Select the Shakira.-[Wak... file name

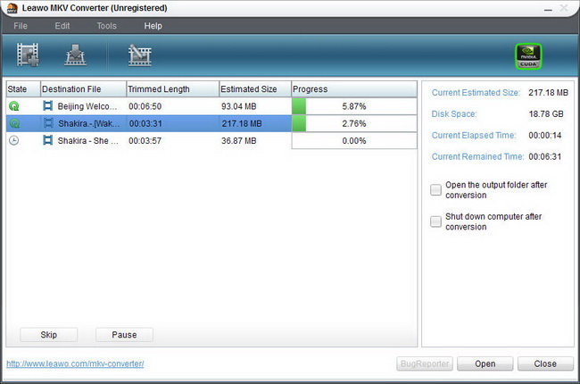88,123
